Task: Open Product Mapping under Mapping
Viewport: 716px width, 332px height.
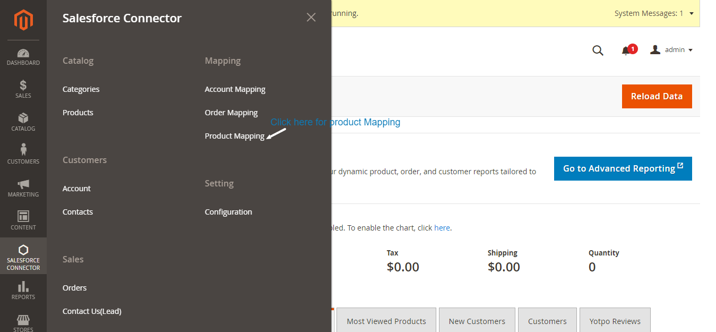Action: [234, 135]
